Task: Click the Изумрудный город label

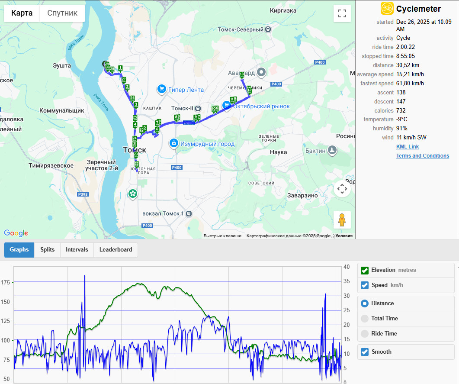Action: (207, 144)
